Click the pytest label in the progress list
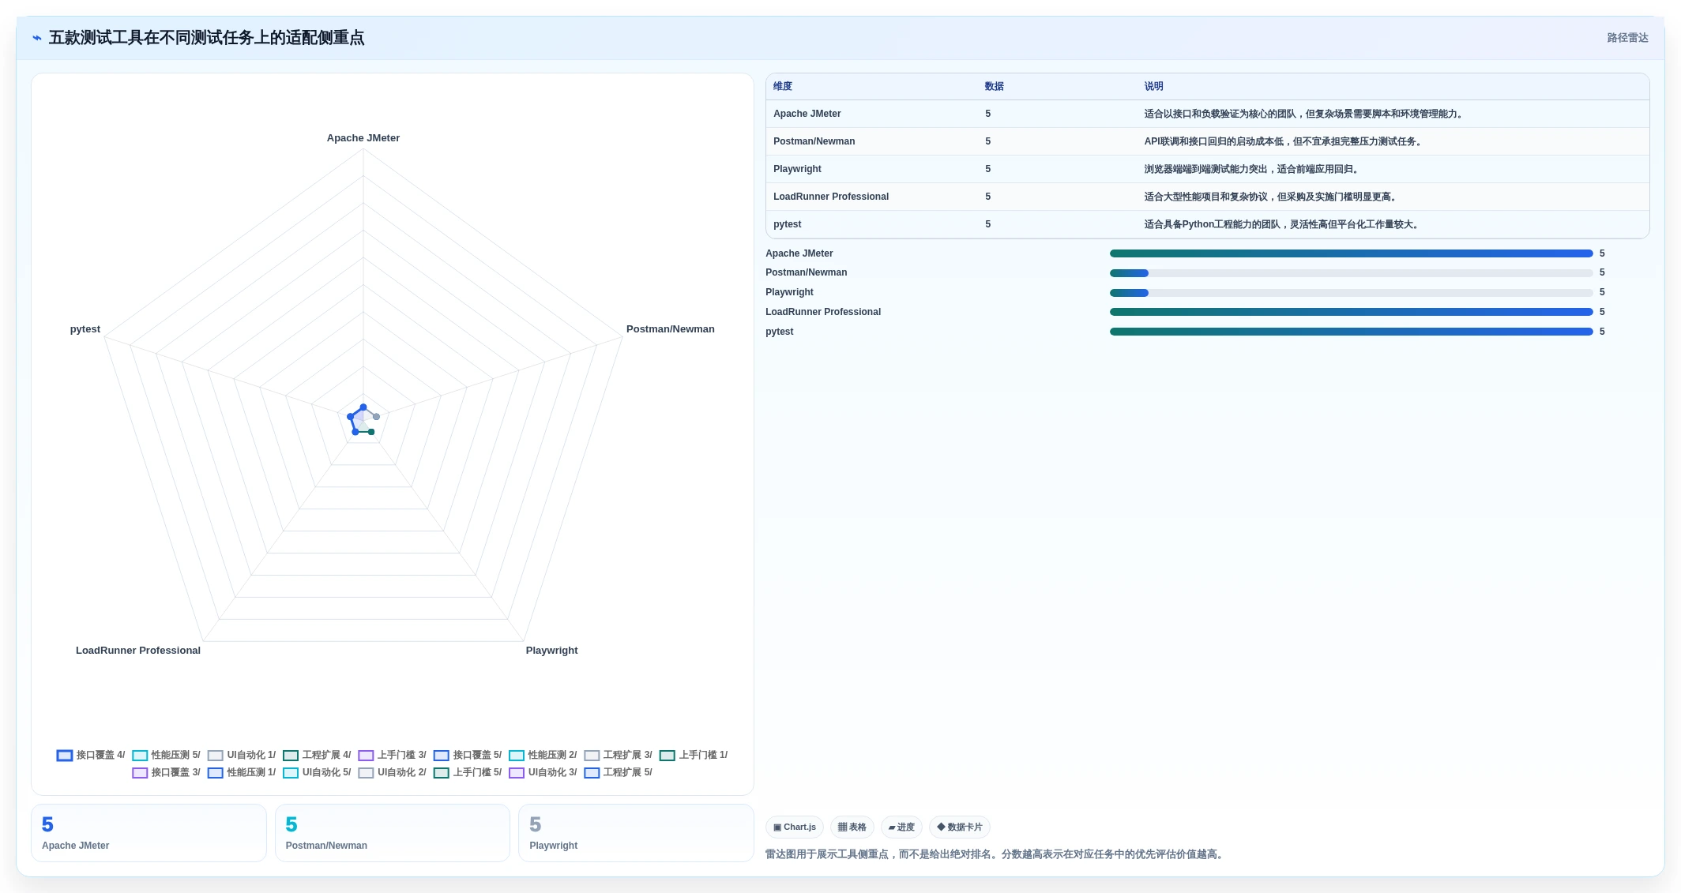 pos(779,332)
